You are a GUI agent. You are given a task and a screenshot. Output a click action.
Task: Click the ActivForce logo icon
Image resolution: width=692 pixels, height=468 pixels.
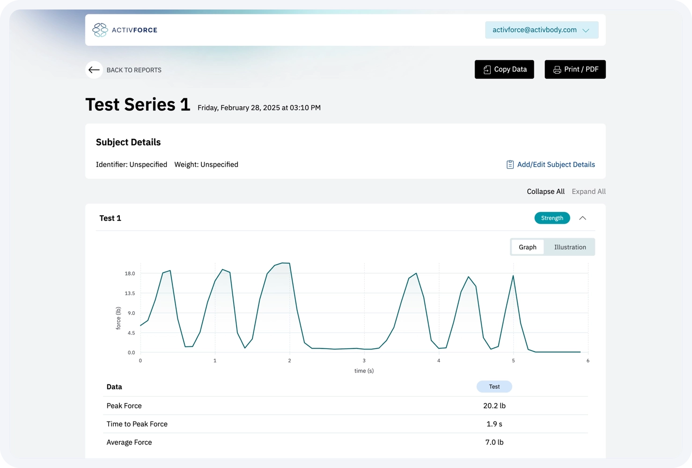pos(100,30)
